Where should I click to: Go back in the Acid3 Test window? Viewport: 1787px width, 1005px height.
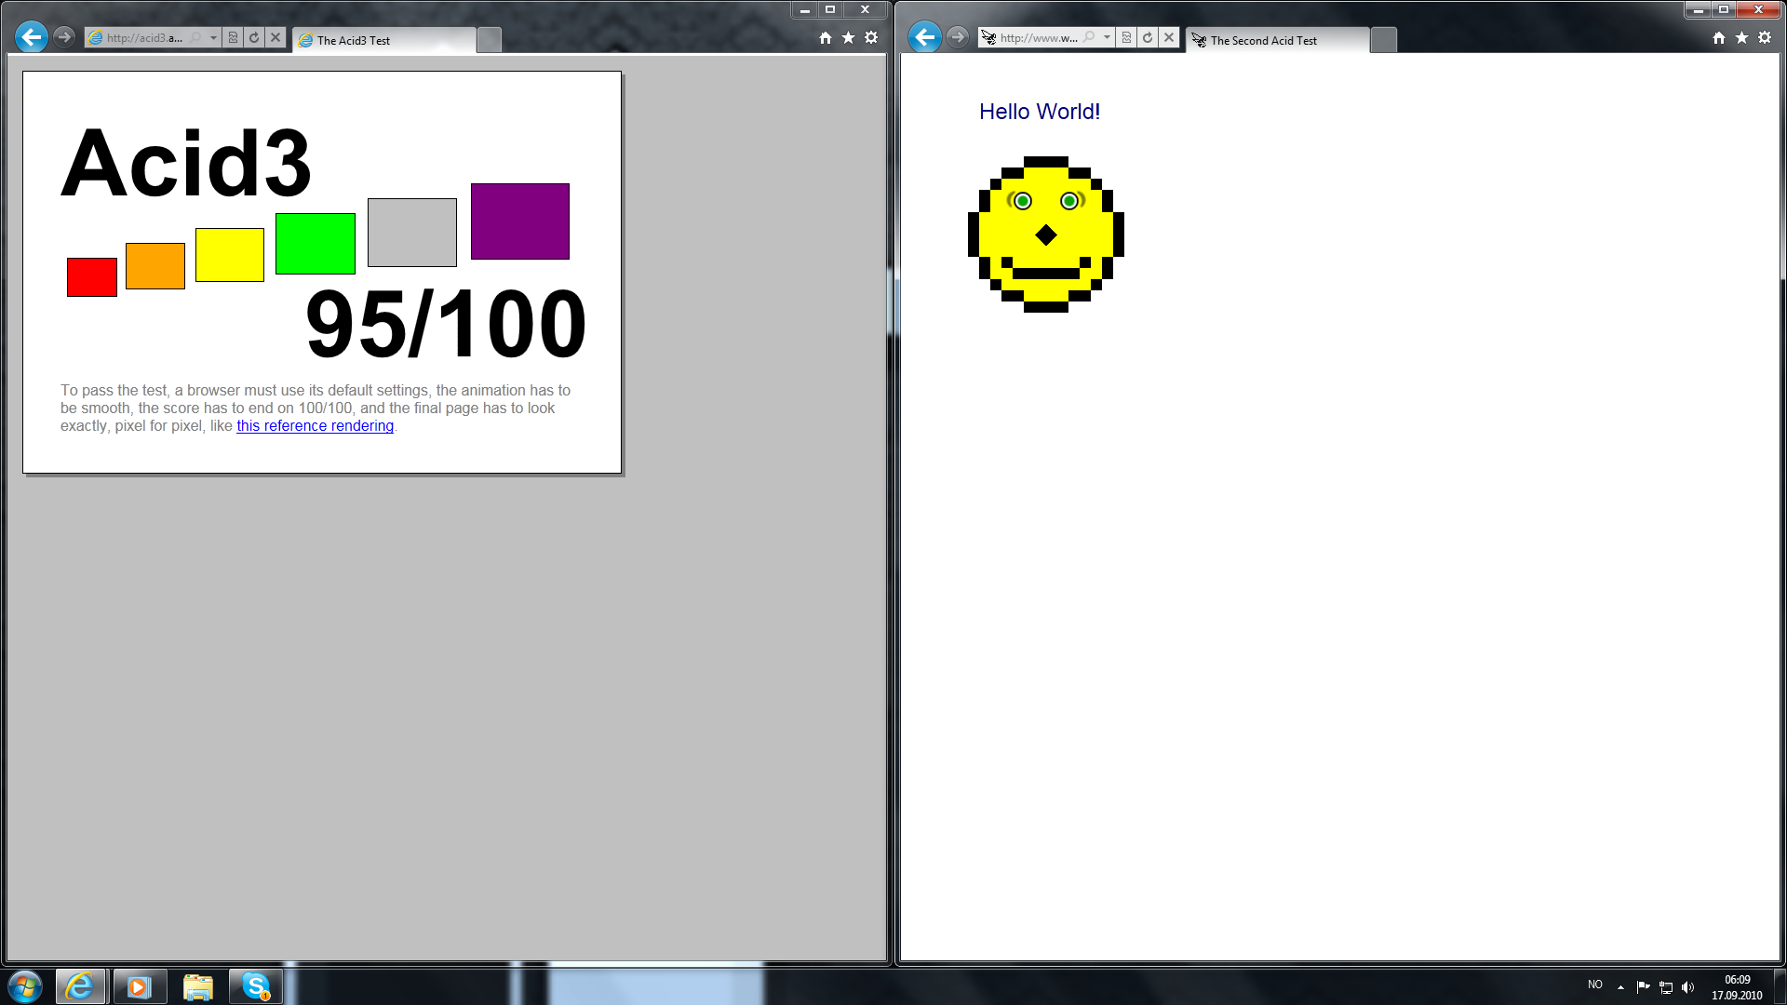click(32, 37)
